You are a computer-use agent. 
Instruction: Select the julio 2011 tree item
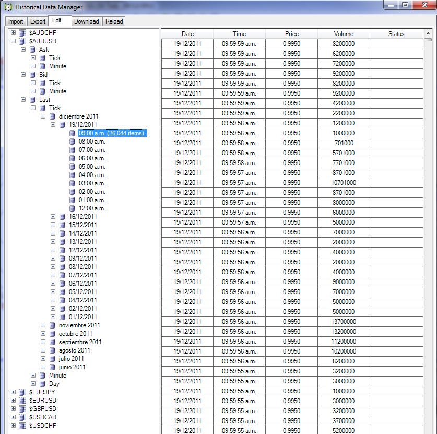(x=72, y=359)
